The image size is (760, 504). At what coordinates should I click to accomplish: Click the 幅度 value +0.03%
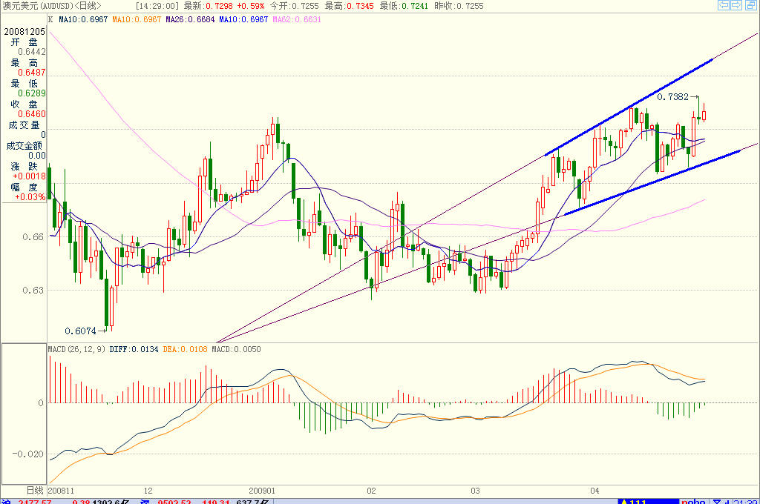30,197
